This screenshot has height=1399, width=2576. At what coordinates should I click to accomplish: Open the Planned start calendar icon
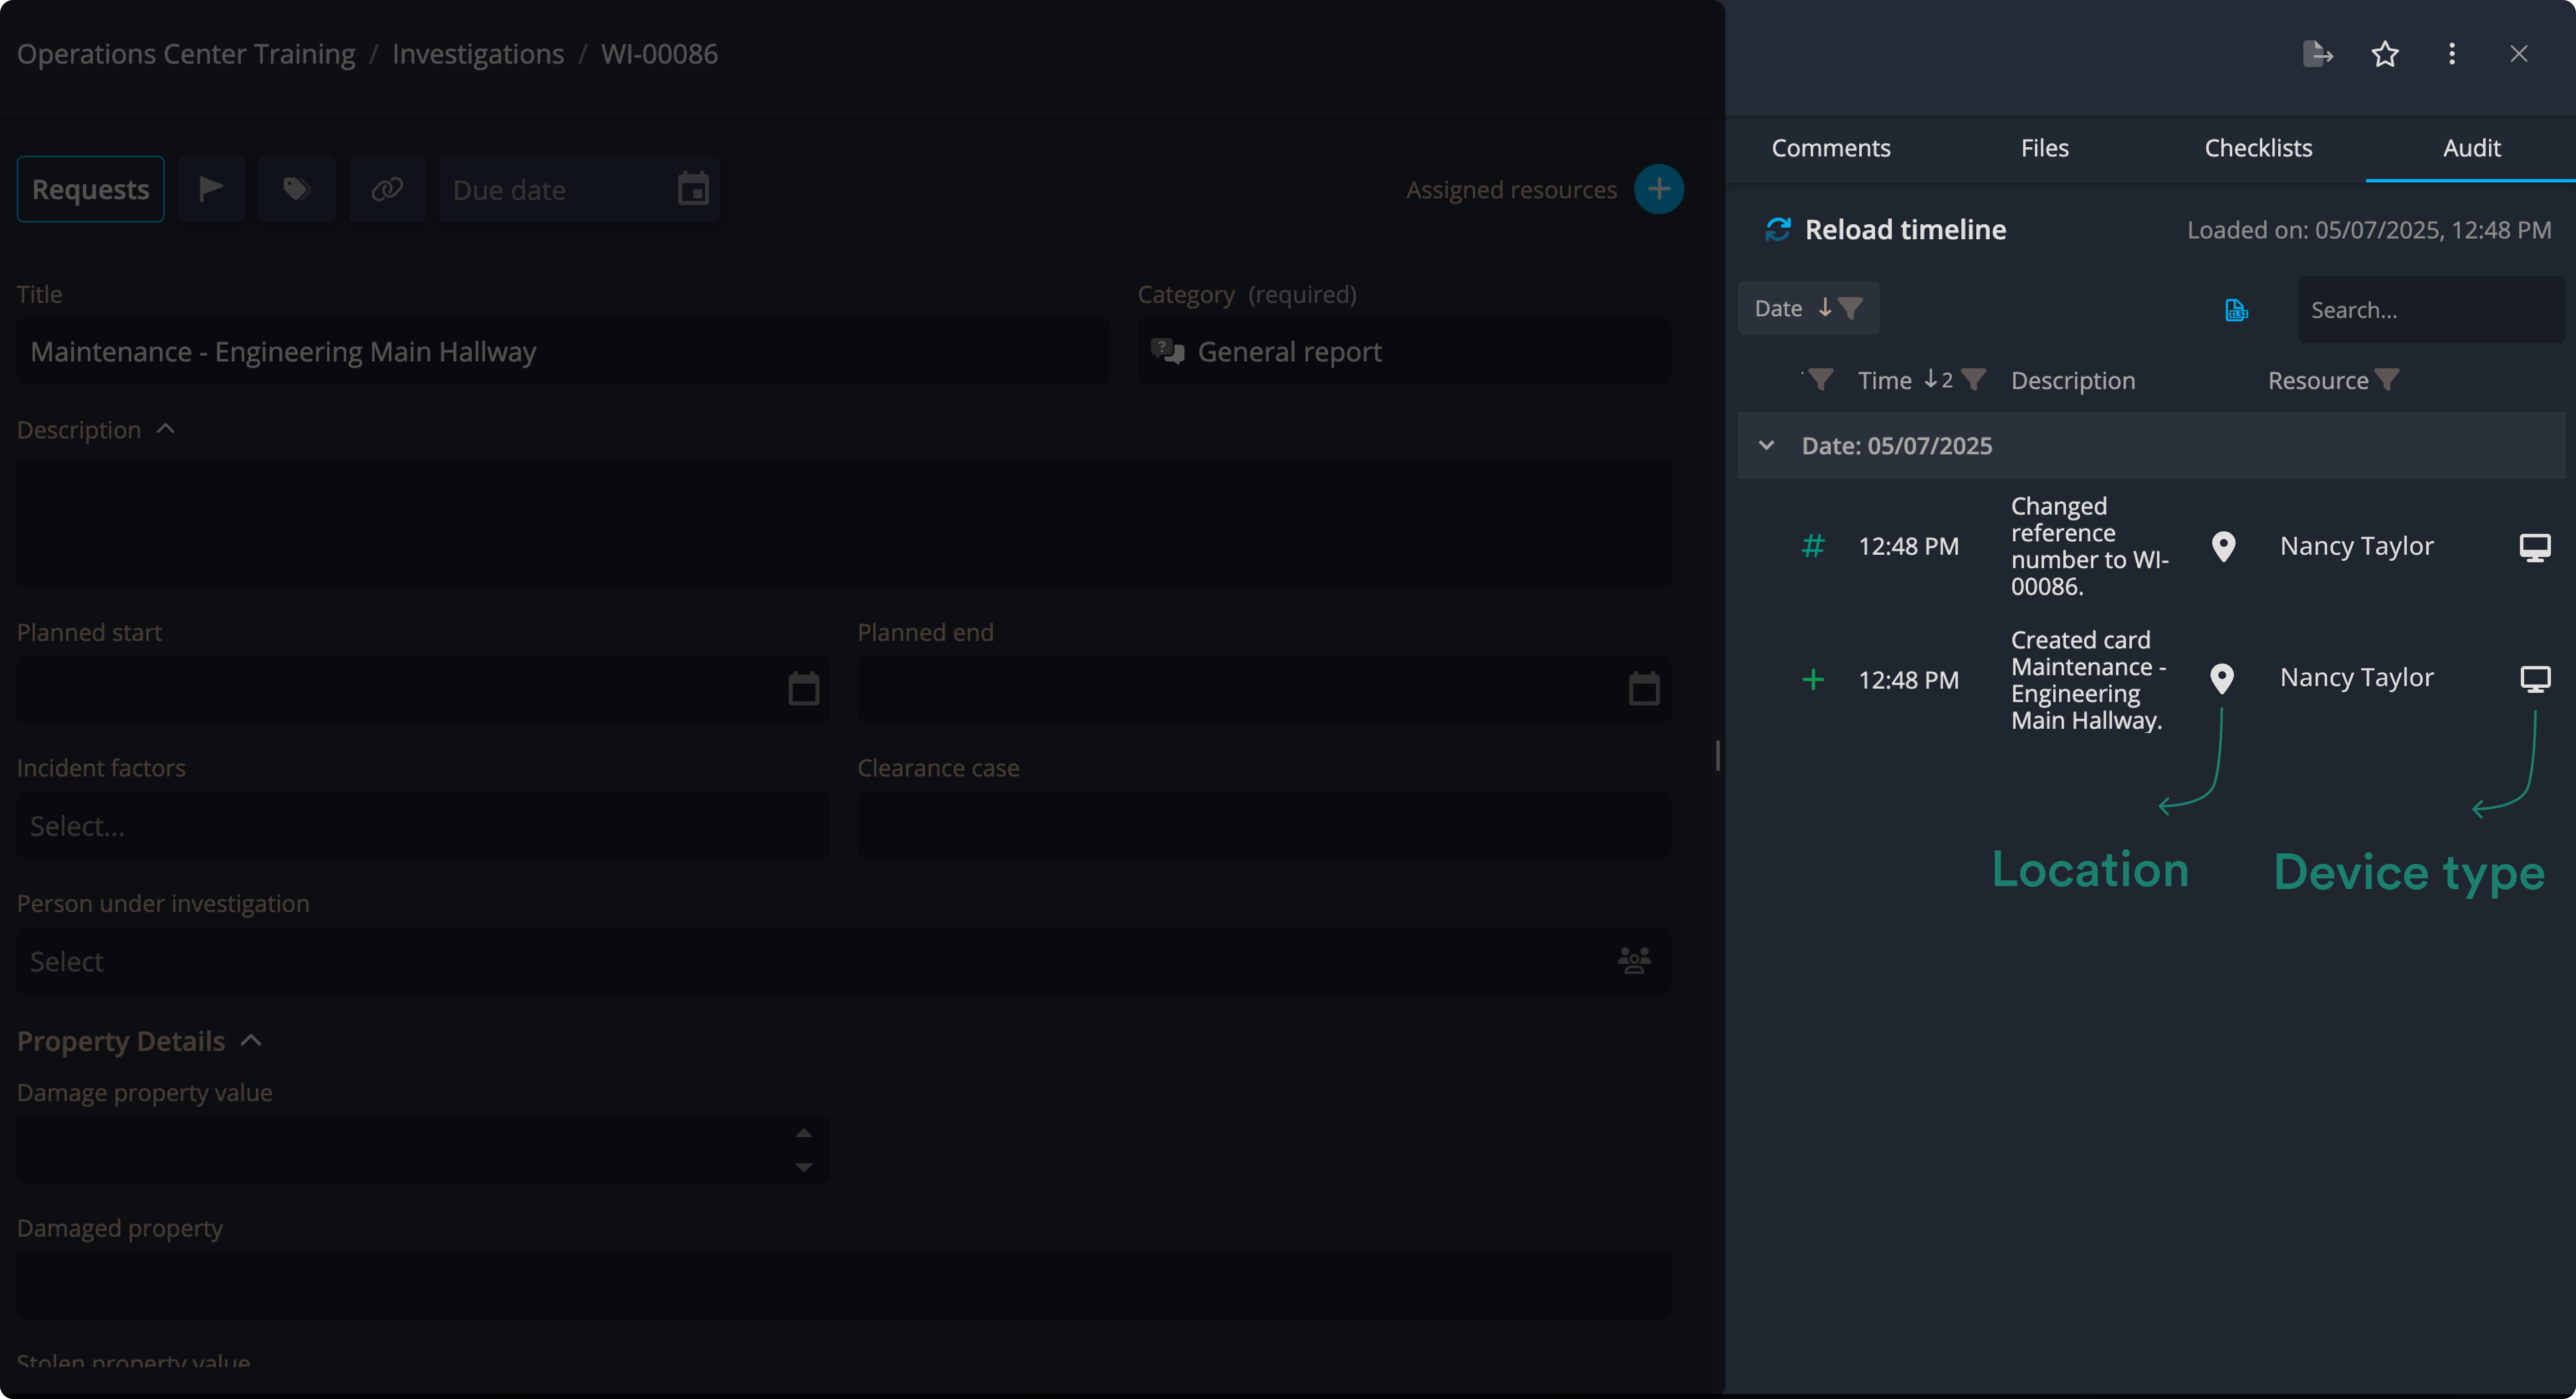point(804,689)
